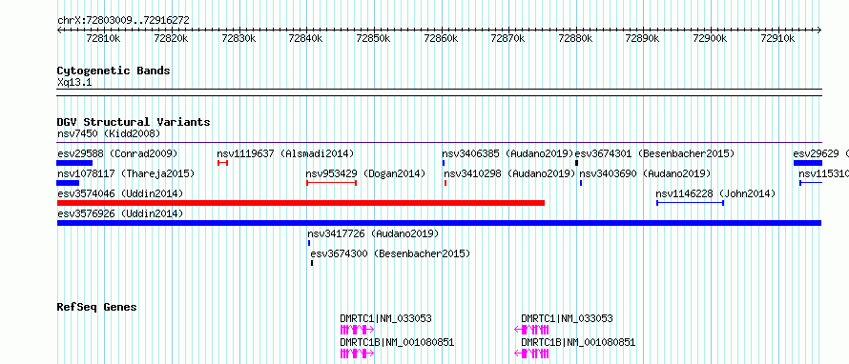The width and height of the screenshot is (849, 364).
Task: Click the esv3674301 (Besenbacher2015) black marker
Action: [x=576, y=163]
